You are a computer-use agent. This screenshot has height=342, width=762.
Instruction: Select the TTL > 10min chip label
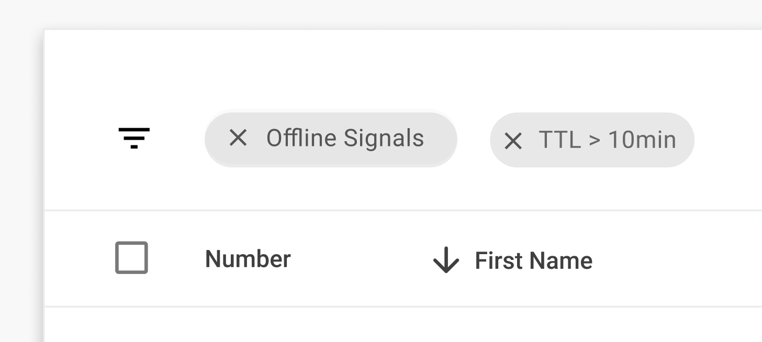607,140
